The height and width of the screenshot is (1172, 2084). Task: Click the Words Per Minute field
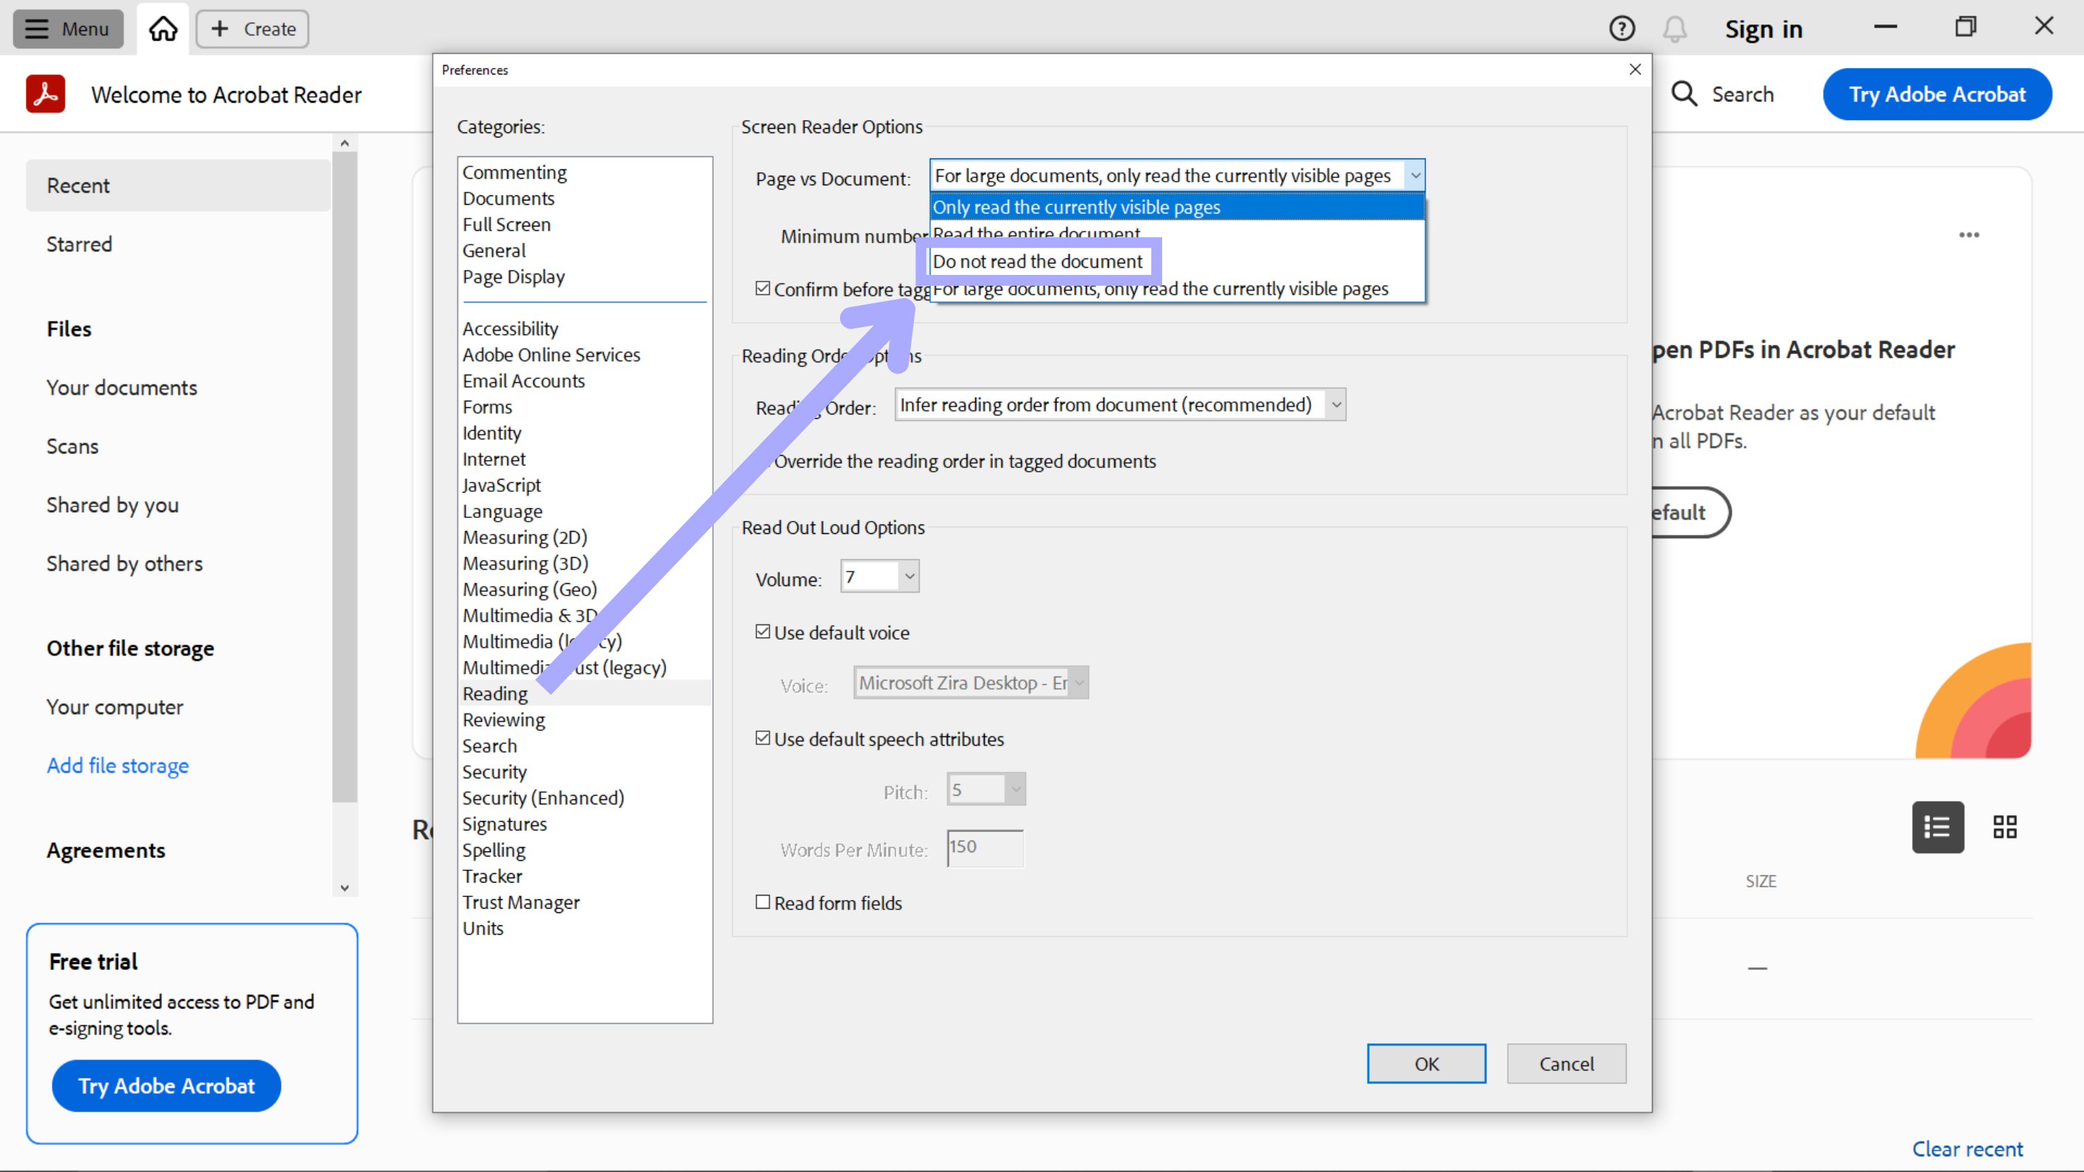(986, 848)
